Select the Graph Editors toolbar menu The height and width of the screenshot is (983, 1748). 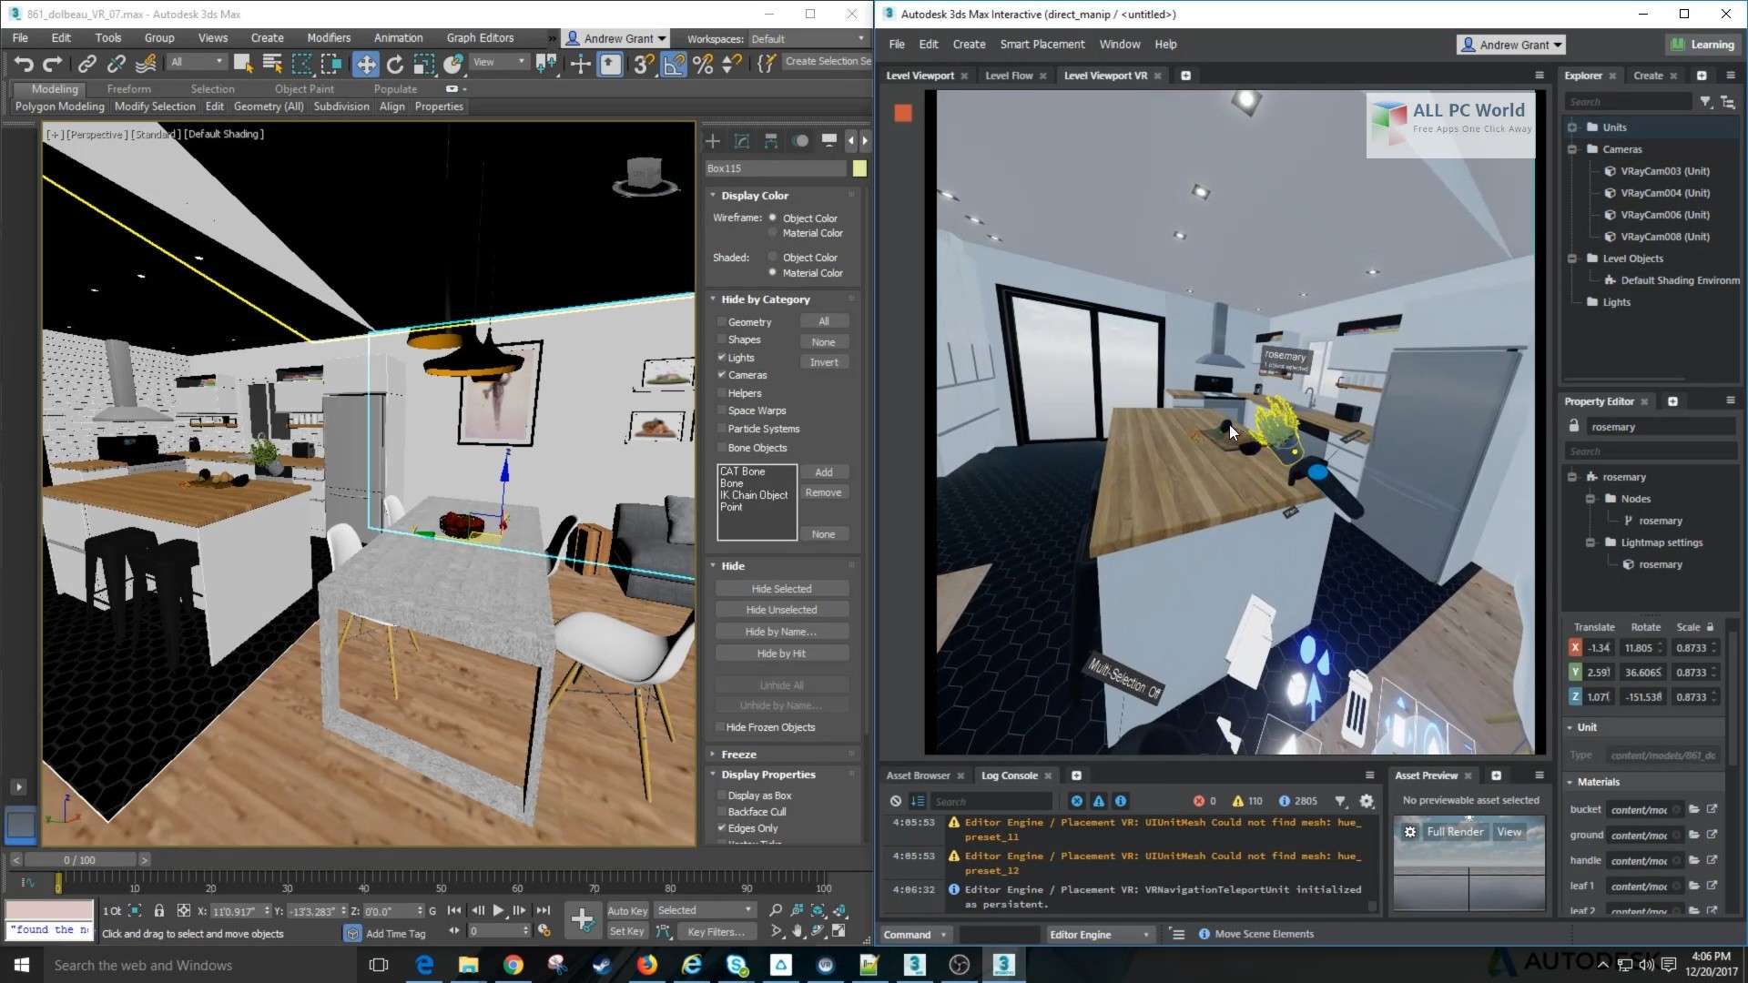(479, 37)
